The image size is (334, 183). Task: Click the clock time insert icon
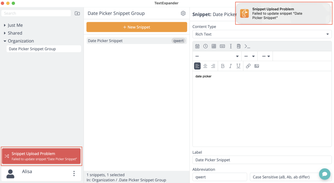205,46
